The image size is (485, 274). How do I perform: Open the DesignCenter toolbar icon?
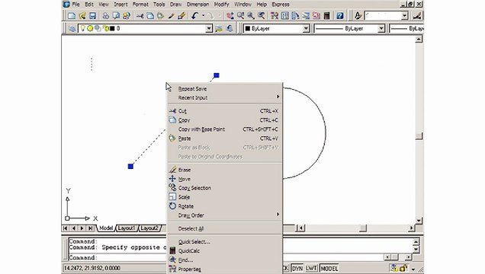tap(285, 16)
